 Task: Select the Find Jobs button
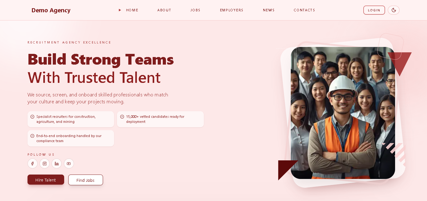[x=86, y=180]
